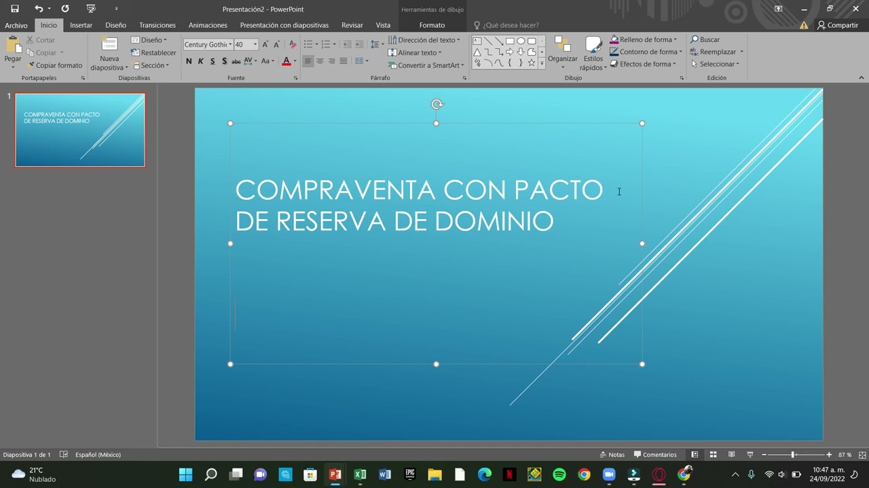
Task: Open the Archivo tab
Action: [16, 25]
